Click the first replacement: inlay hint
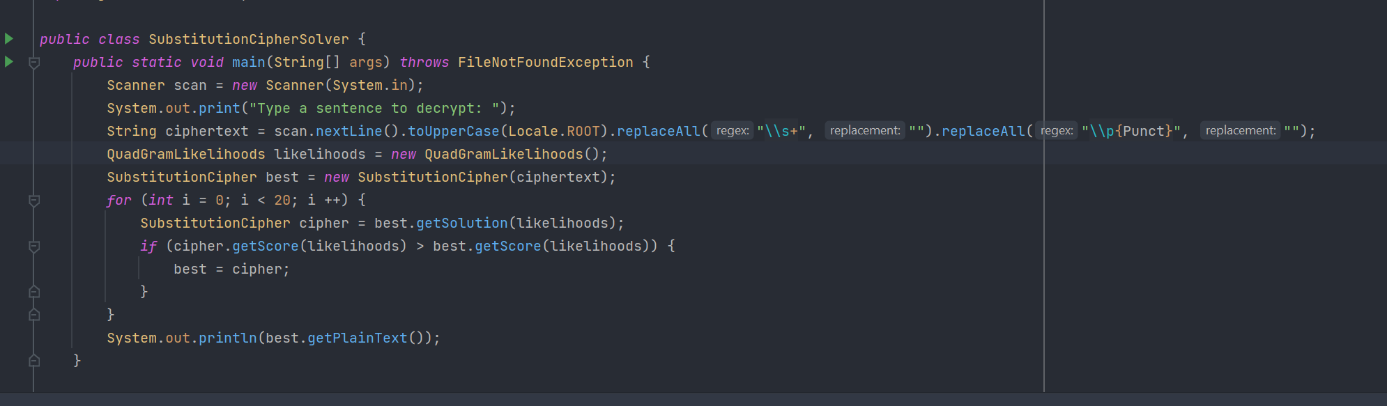The width and height of the screenshot is (1387, 406). (x=865, y=131)
